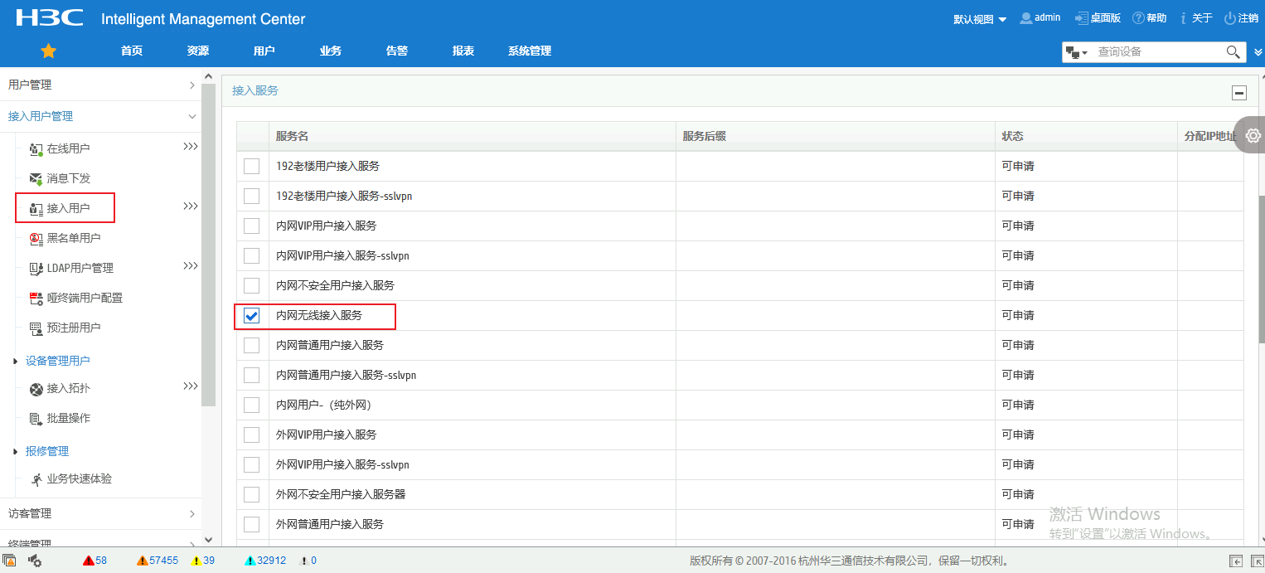Click the windows icon at status bar left
The height and width of the screenshot is (573, 1265).
(10, 561)
